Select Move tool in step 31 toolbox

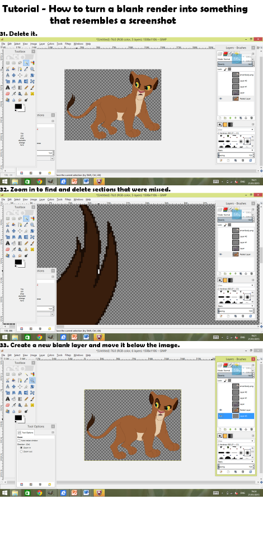(x=14, y=76)
